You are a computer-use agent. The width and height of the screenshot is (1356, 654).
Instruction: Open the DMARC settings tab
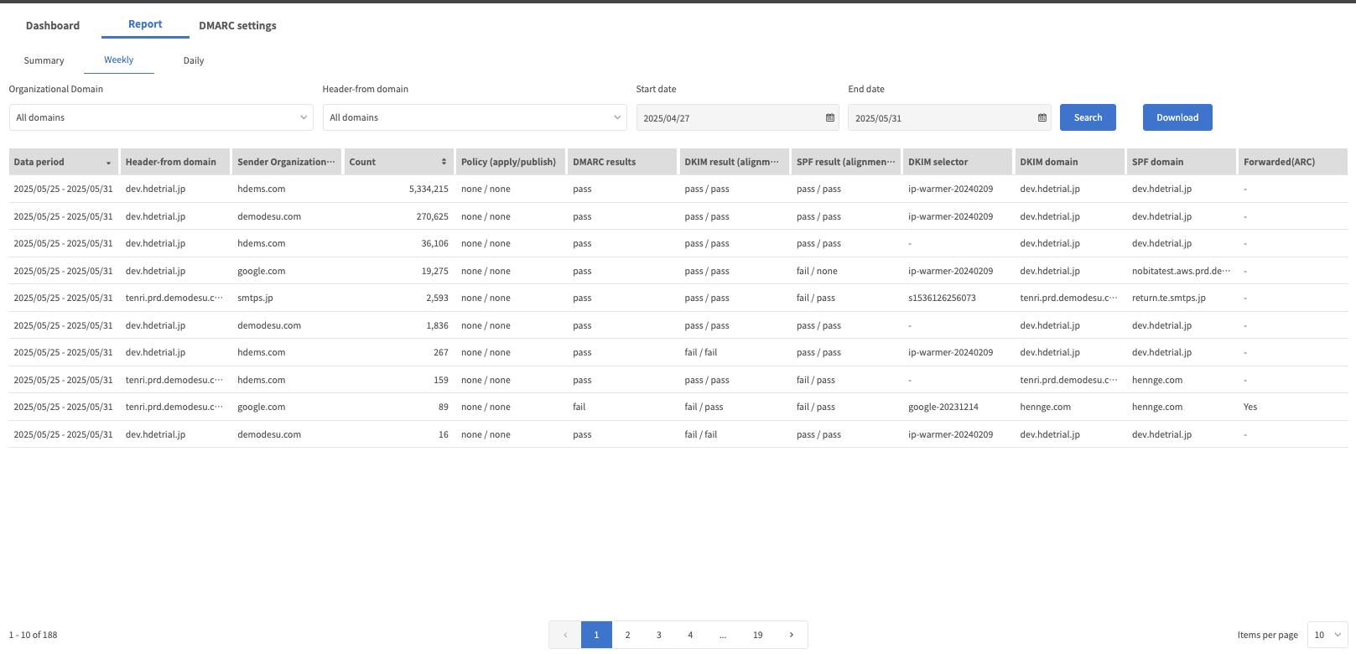[237, 25]
